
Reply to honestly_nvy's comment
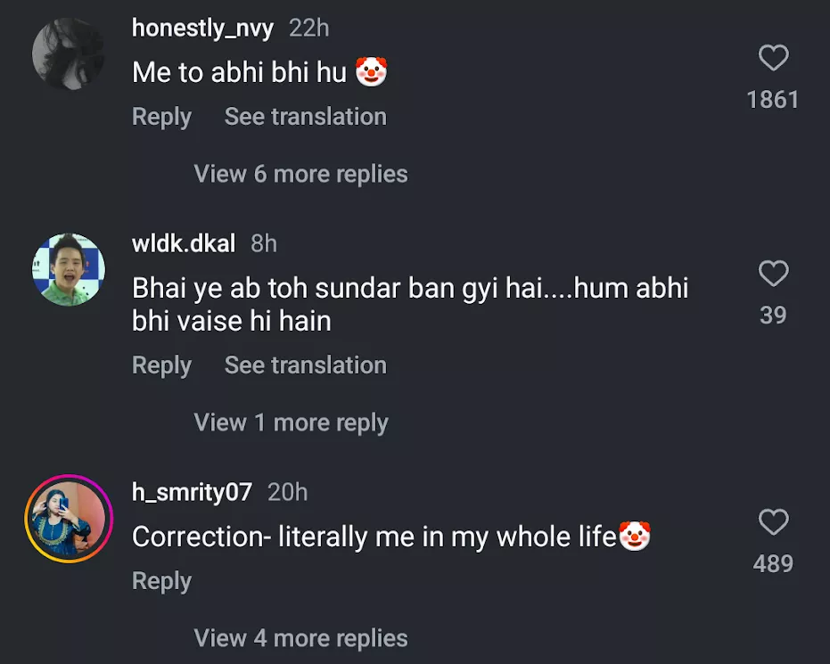[x=161, y=117]
